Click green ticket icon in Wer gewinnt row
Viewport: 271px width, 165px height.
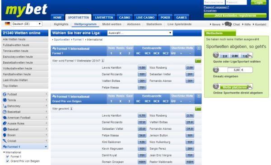(198, 109)
